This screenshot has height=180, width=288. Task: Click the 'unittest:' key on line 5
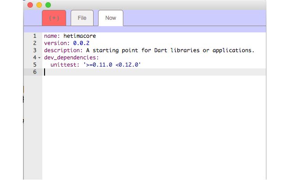pos(65,65)
